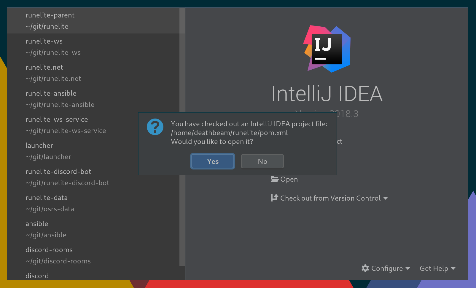Open the runelite-data project
The height and width of the screenshot is (288, 476).
coord(93,203)
